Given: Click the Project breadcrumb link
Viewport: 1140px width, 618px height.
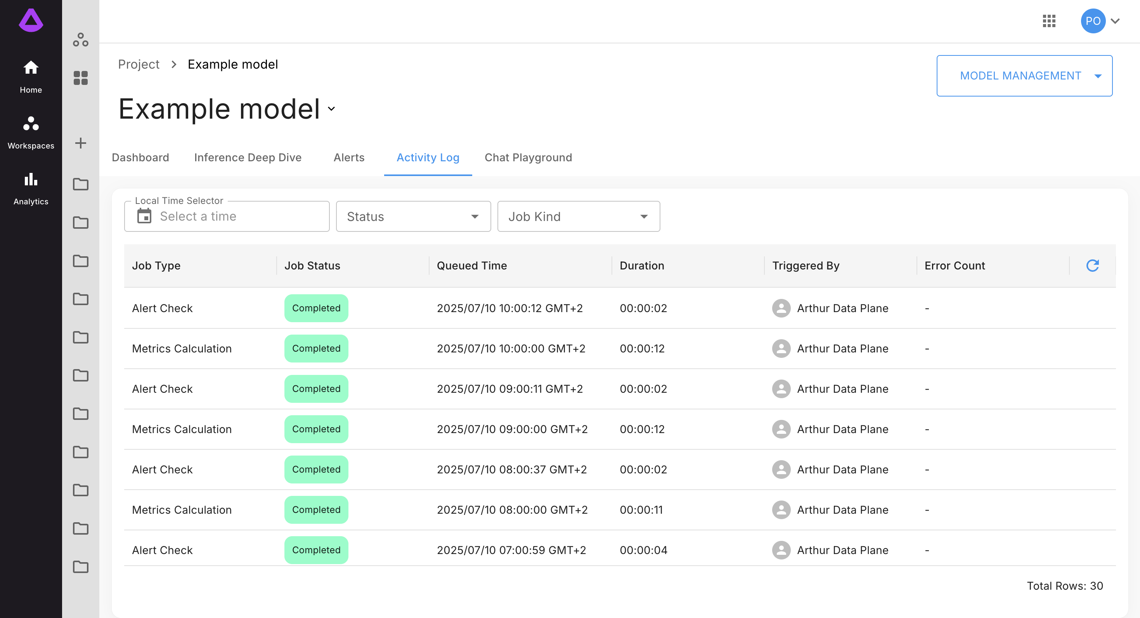Looking at the screenshot, I should point(139,64).
